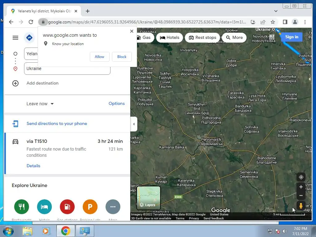Click the More explore circle icon

point(113,206)
